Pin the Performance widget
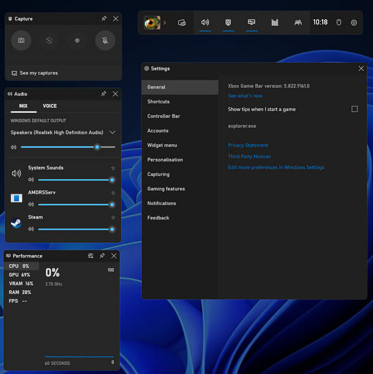 click(x=102, y=256)
